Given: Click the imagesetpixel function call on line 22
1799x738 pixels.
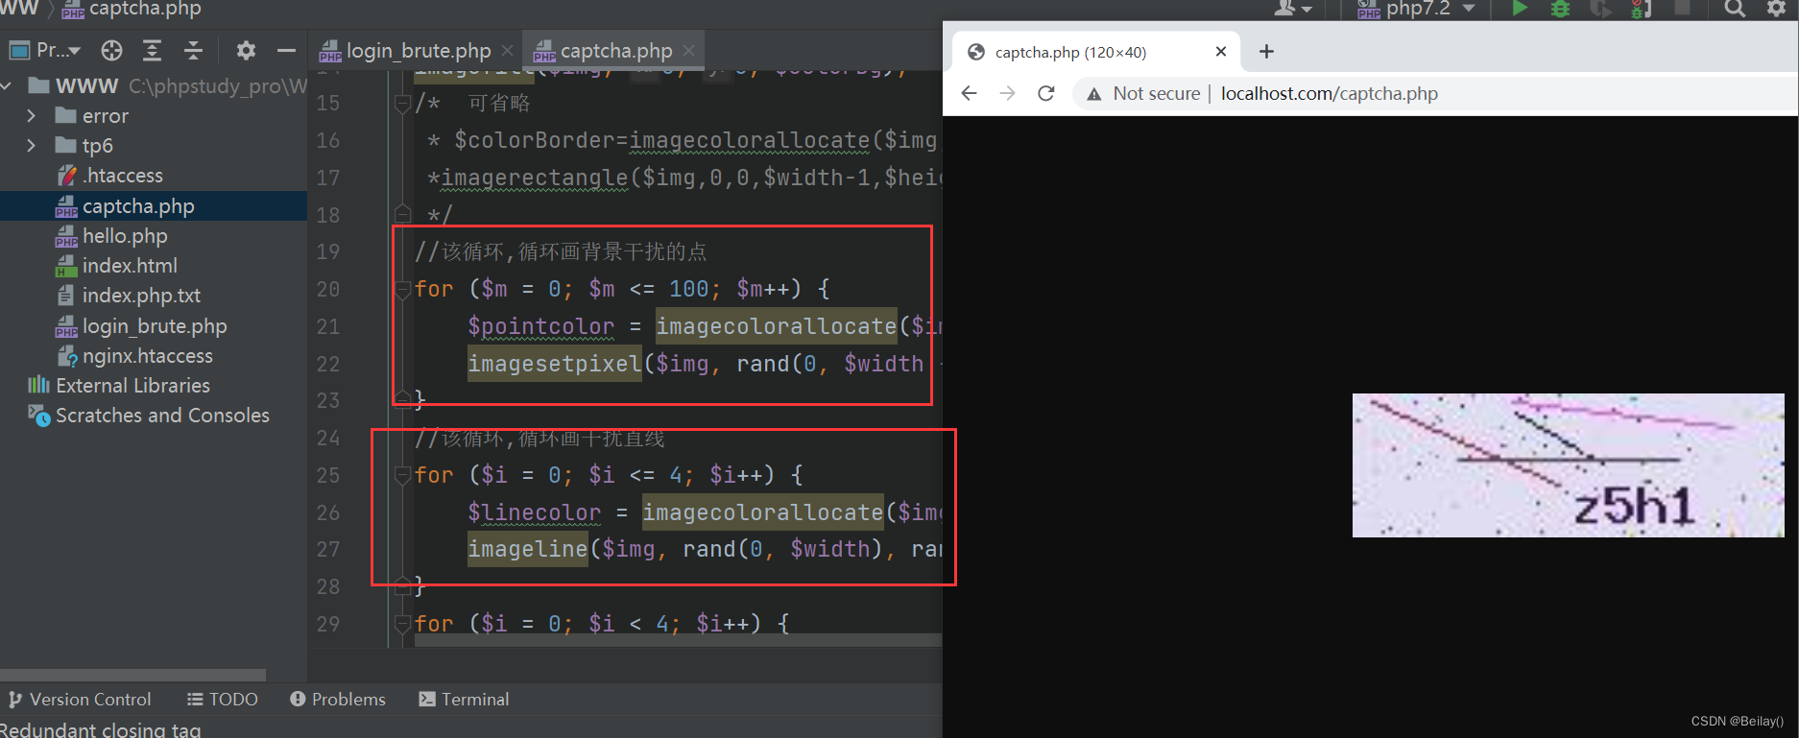Looking at the screenshot, I should pyautogui.click(x=555, y=364).
